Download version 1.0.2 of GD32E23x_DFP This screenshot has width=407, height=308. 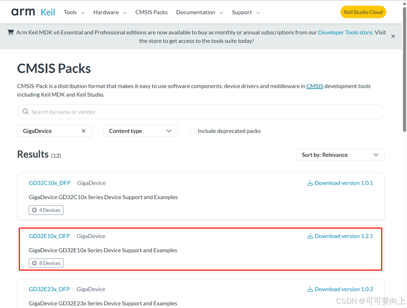click(340, 289)
